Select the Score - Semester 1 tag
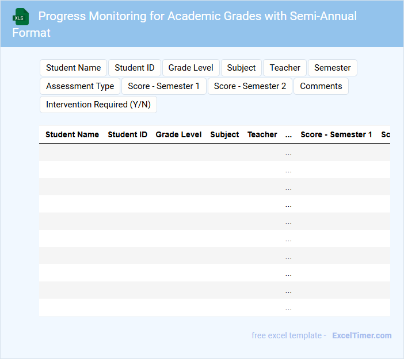404x359 pixels. click(x=164, y=86)
